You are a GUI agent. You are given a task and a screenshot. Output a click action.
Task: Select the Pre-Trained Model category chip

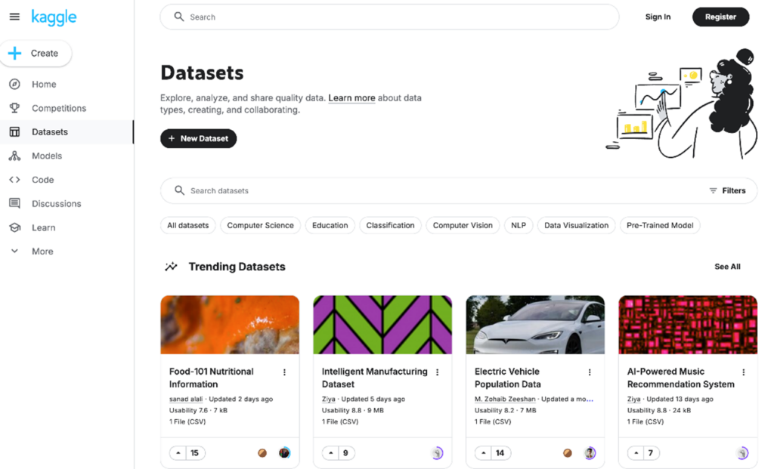click(x=660, y=225)
